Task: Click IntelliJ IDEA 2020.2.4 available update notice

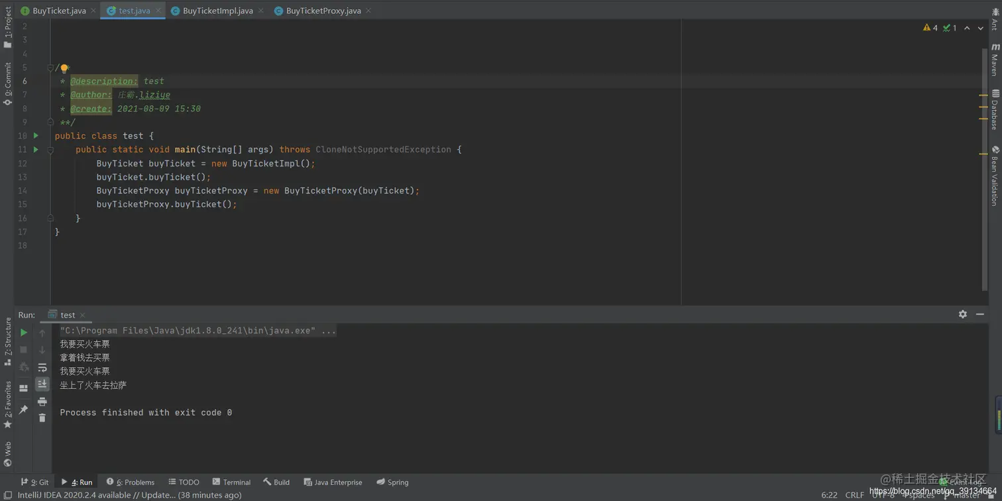Action: 129,495
